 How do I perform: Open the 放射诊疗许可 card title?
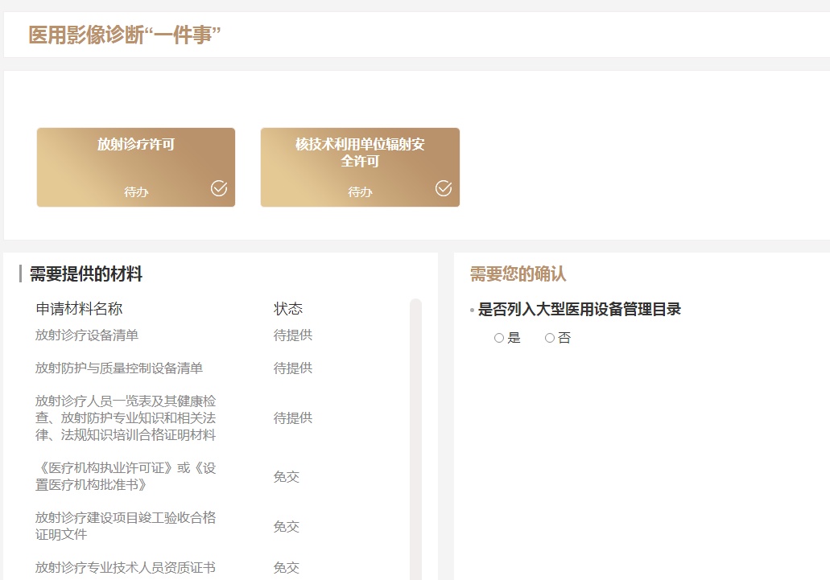coord(136,145)
